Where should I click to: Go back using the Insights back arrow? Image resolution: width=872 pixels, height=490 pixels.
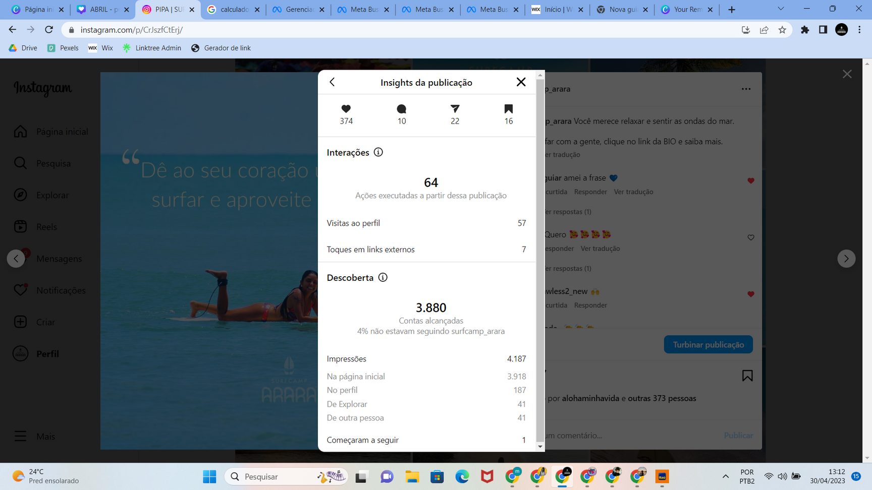(332, 82)
